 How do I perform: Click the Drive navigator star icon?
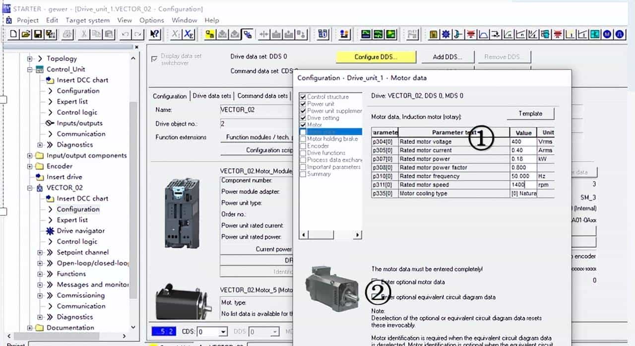coord(50,231)
